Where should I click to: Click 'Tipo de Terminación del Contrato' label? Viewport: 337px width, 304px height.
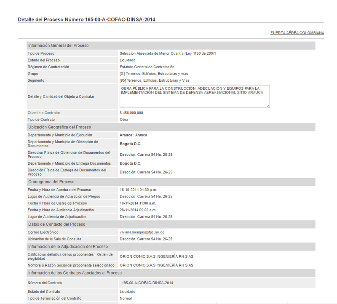coord(54,299)
